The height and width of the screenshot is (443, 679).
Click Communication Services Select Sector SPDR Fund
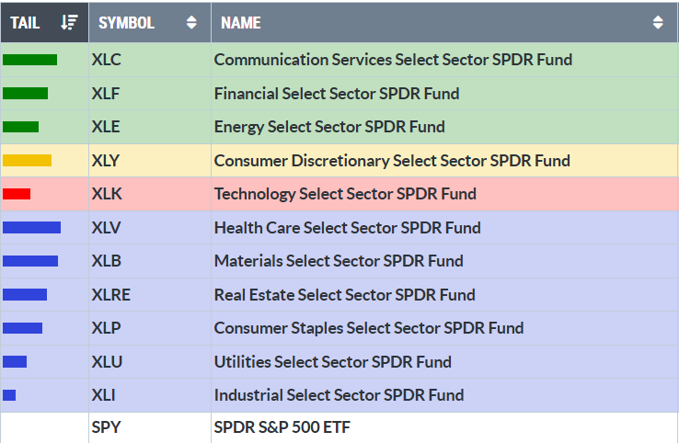pos(393,60)
